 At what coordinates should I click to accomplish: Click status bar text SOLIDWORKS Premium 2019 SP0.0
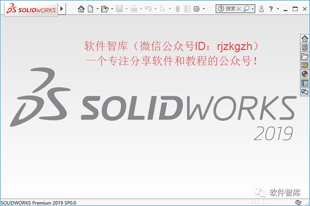tap(38, 203)
